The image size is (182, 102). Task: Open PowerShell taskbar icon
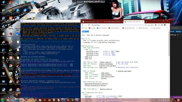point(77,100)
